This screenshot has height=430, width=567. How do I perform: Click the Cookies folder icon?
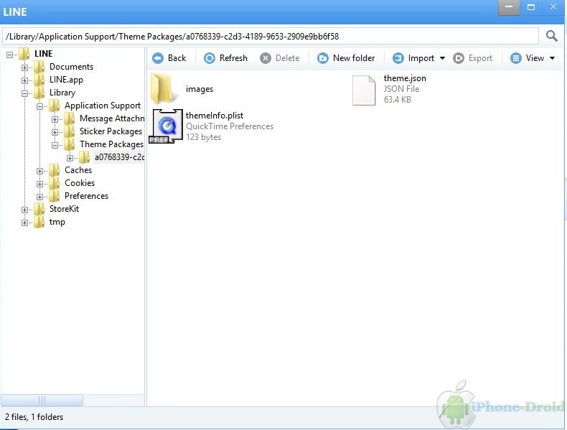pyautogui.click(x=55, y=183)
